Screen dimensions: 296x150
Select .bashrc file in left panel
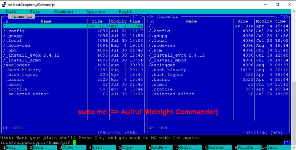click(x=73, y=79)
